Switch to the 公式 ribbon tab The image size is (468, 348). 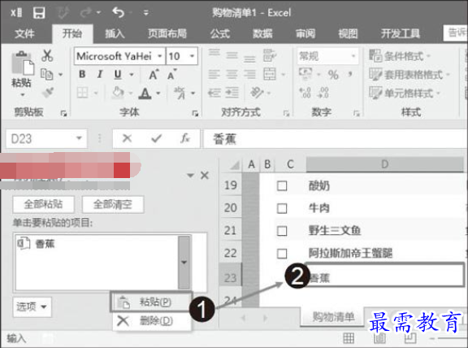pos(220,33)
